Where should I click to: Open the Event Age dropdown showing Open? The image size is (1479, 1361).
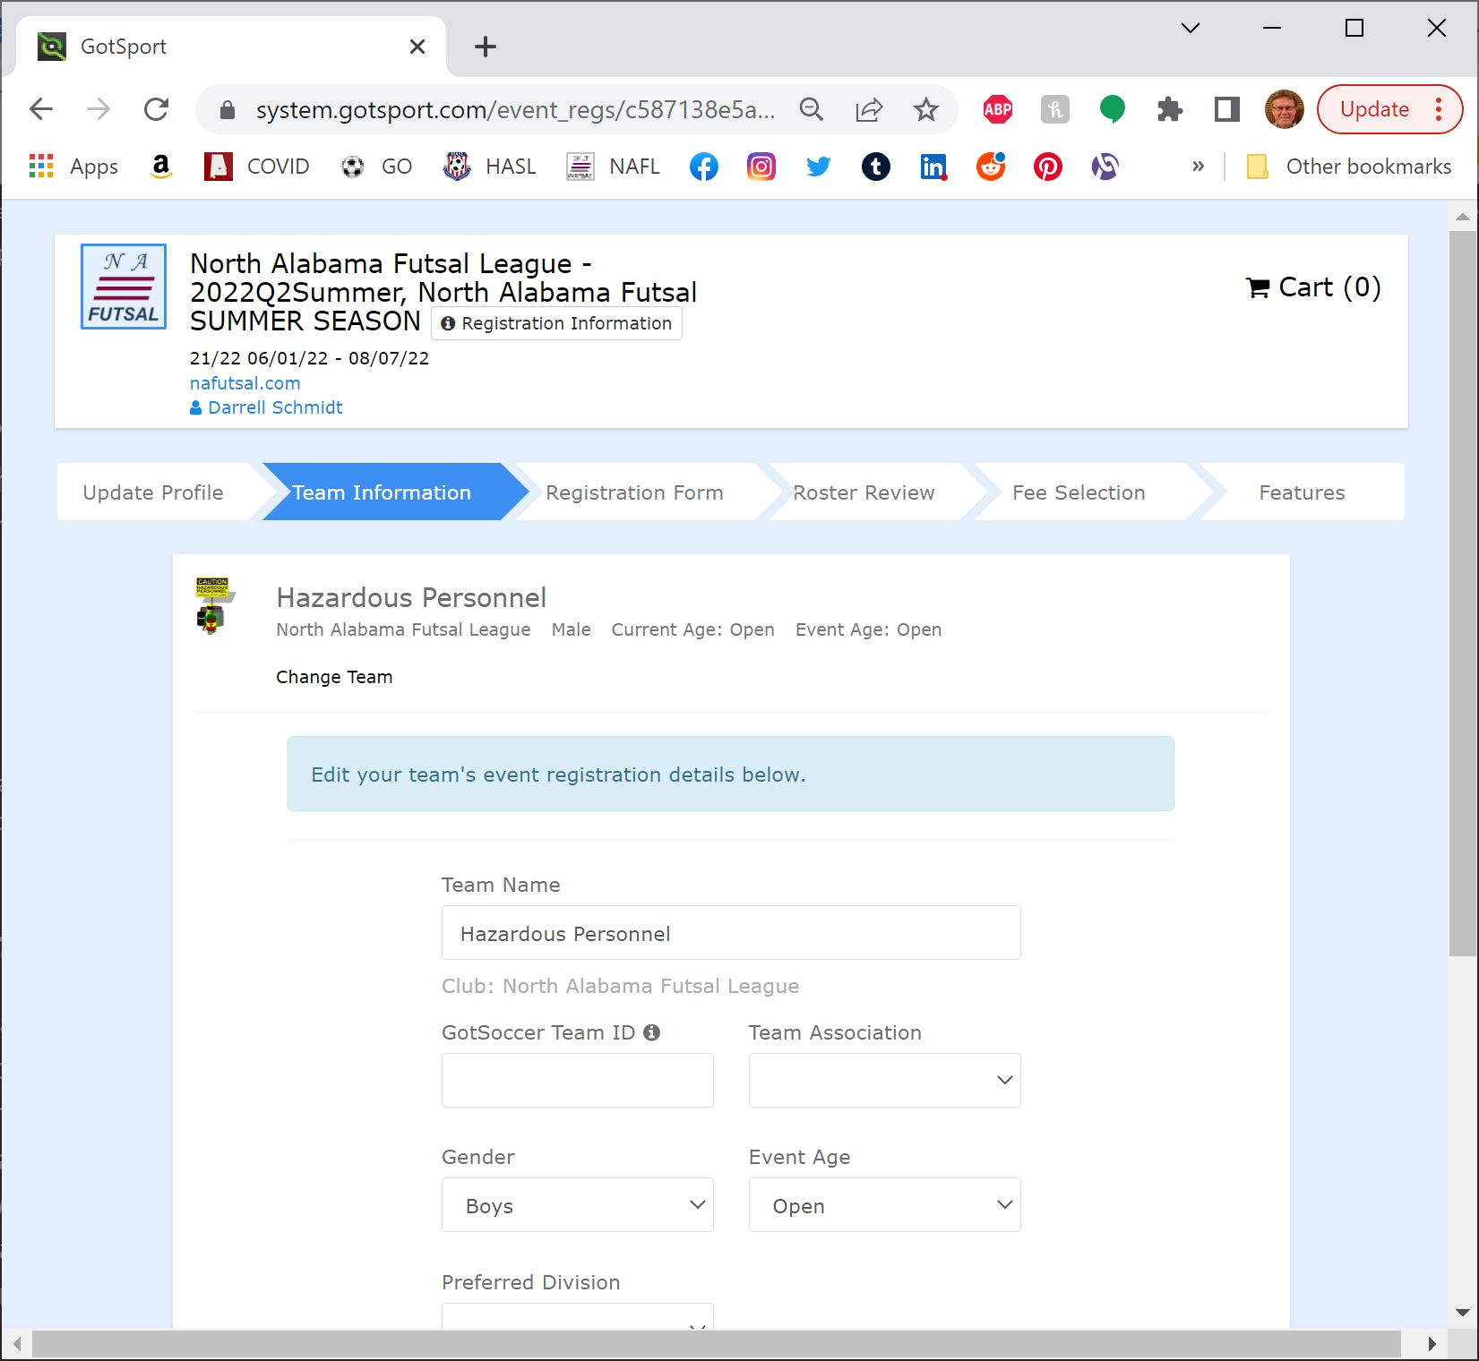883,1205
